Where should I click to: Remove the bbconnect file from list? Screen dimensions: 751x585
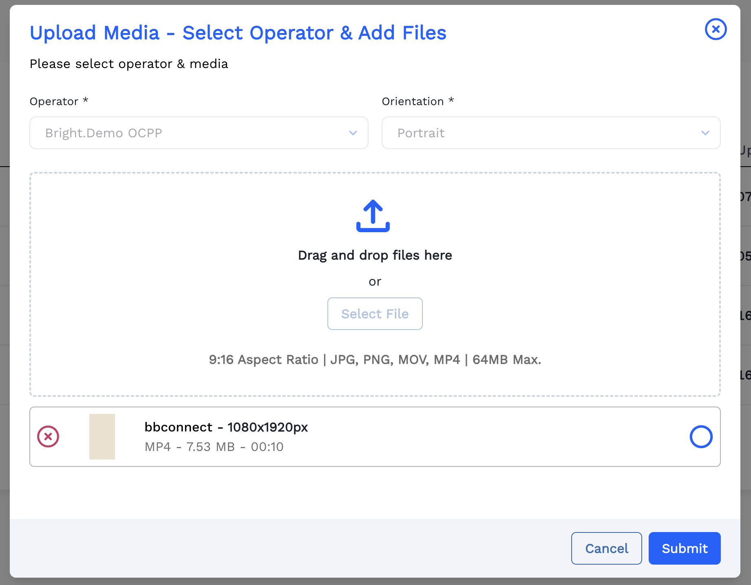(x=48, y=437)
